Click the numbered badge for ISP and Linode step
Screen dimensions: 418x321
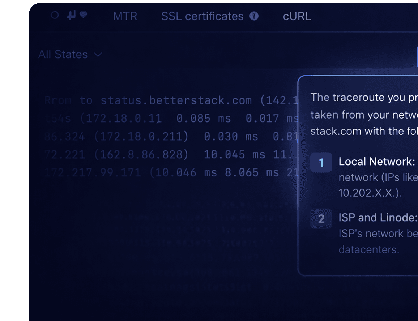click(321, 219)
